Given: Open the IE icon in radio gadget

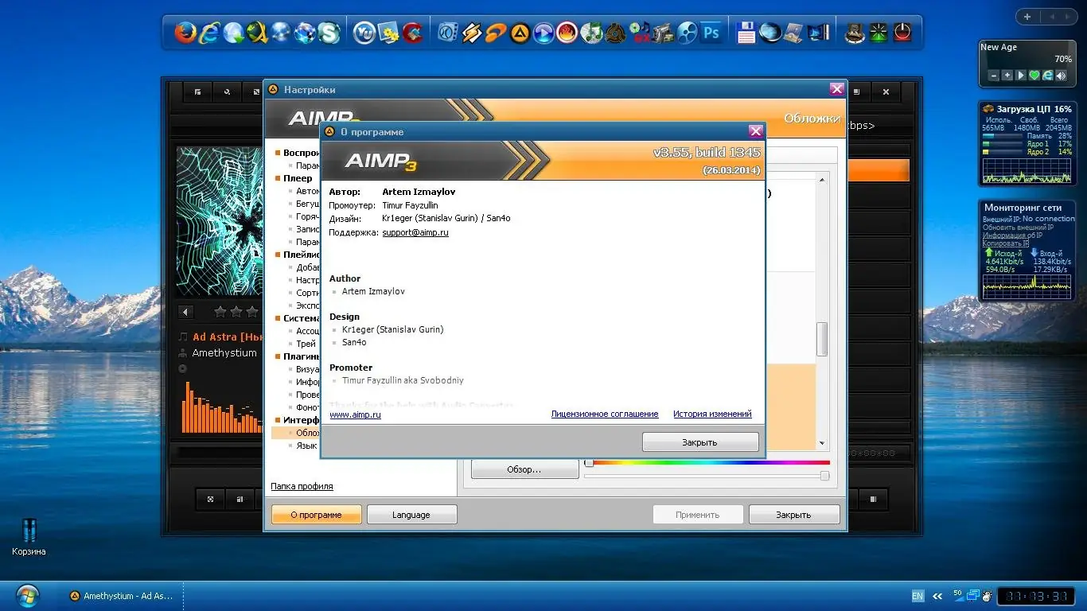Looking at the screenshot, I should point(1048,76).
